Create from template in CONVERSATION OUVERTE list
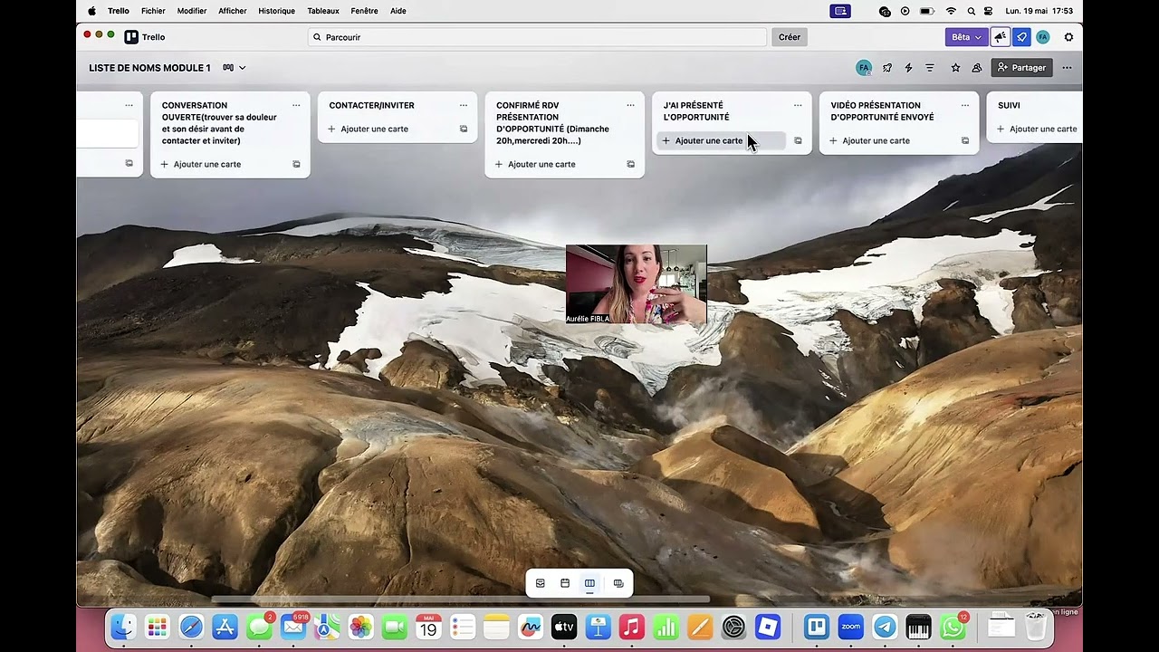 pyautogui.click(x=296, y=164)
